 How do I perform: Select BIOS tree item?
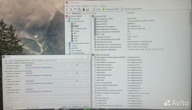tap(74, 38)
